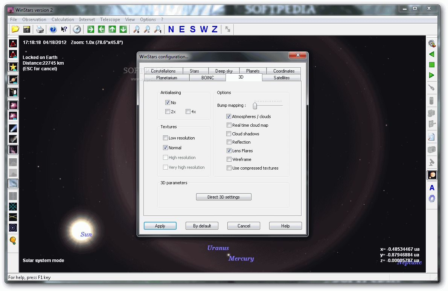Toggle the Saturn planets icon in sidebar
Viewport: 448px width, 291px height.
(13, 80)
